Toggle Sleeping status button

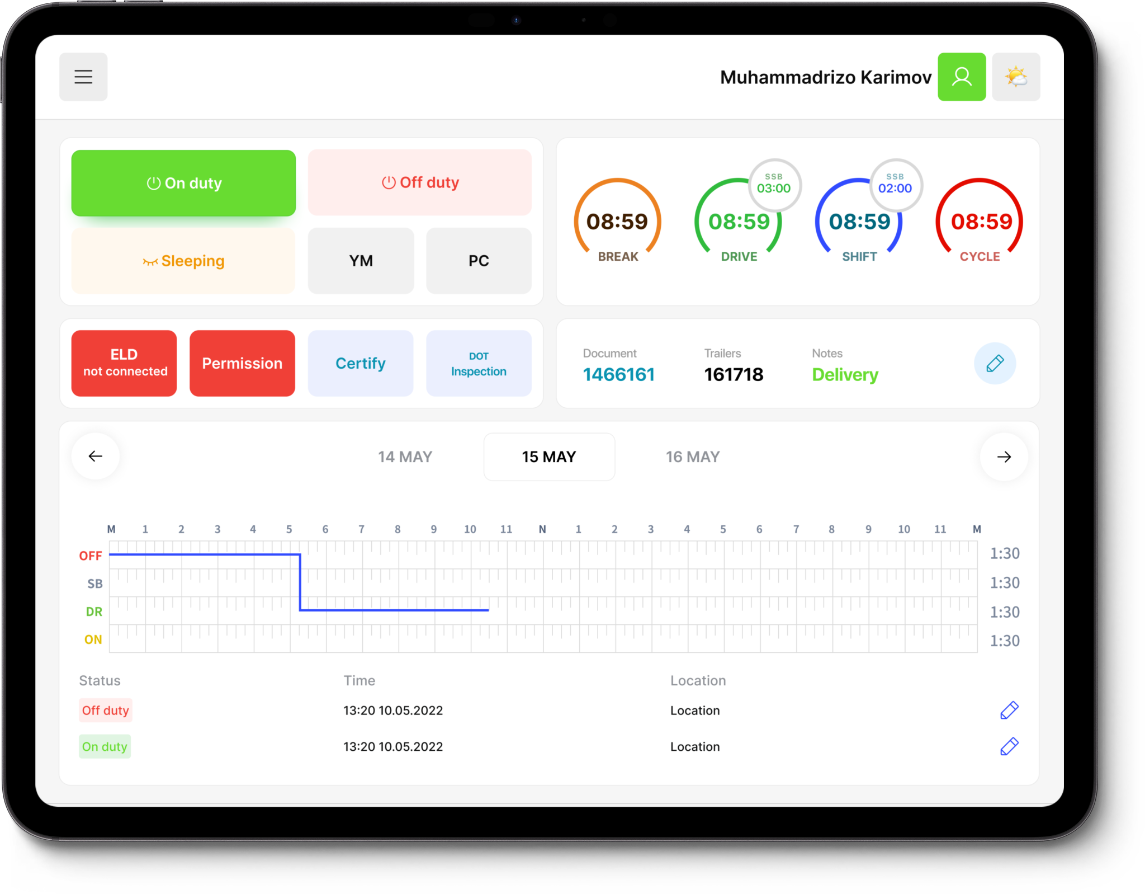tap(183, 261)
